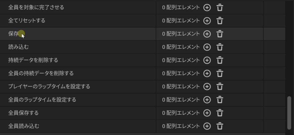Clear array elements for 全員を対象に完了させる
294x135 pixels.
220,7
